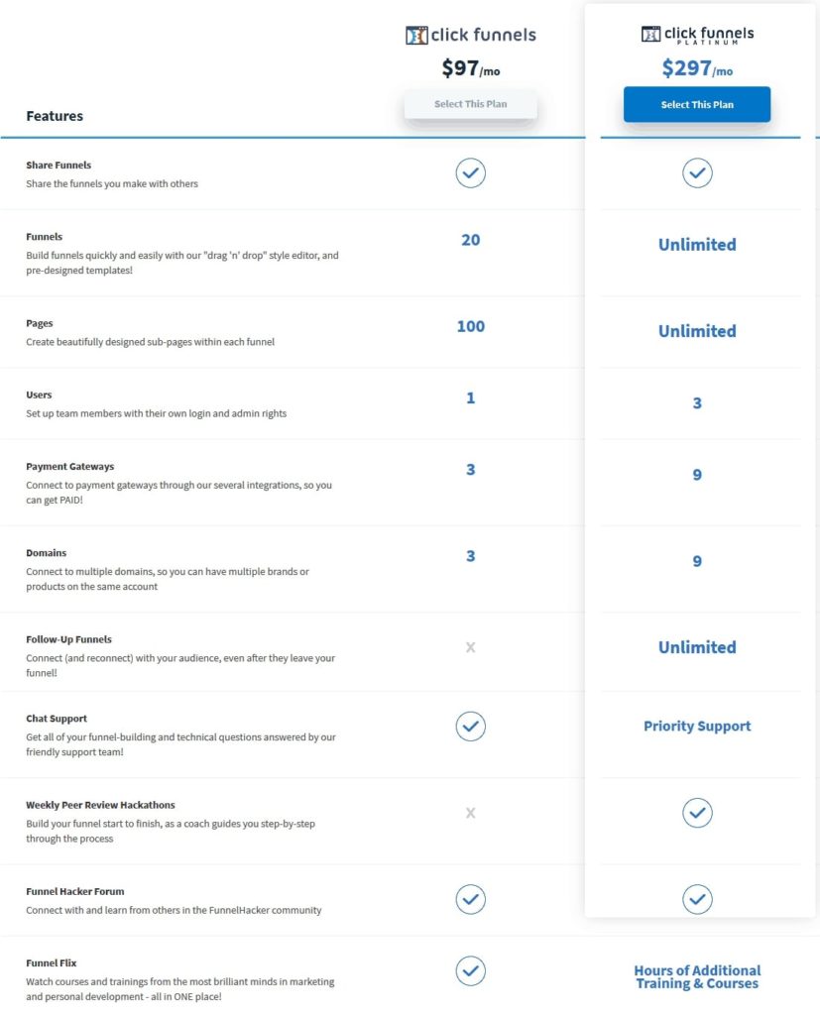Viewport: 820px width, 1015px height.
Task: Click Unlimited value for Pages row
Action: coord(698,331)
